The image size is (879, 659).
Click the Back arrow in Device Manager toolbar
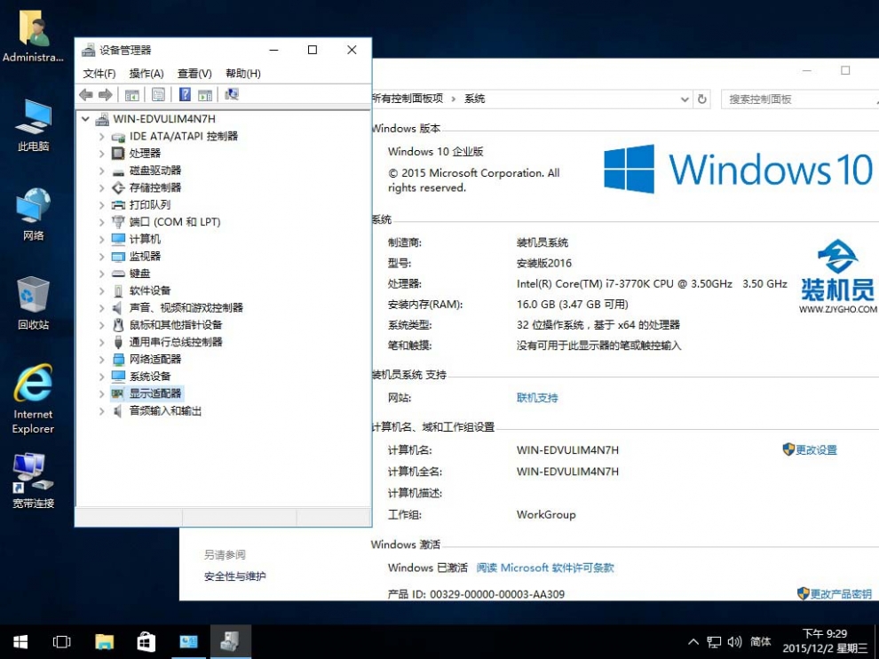pyautogui.click(x=86, y=95)
